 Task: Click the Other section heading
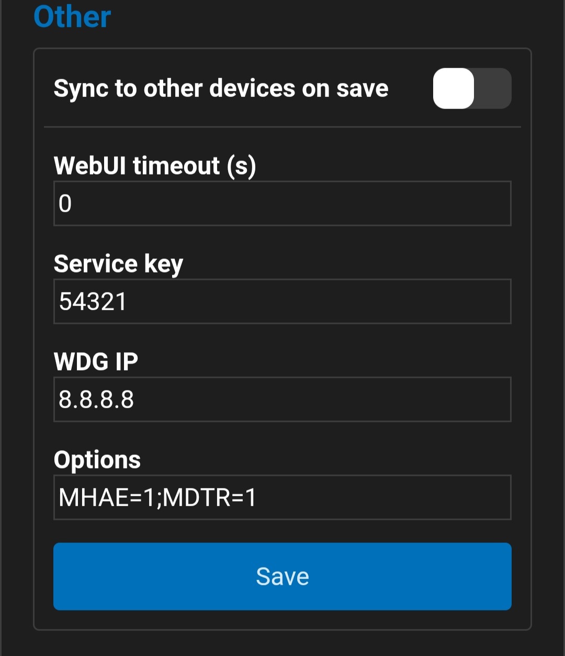click(x=72, y=16)
